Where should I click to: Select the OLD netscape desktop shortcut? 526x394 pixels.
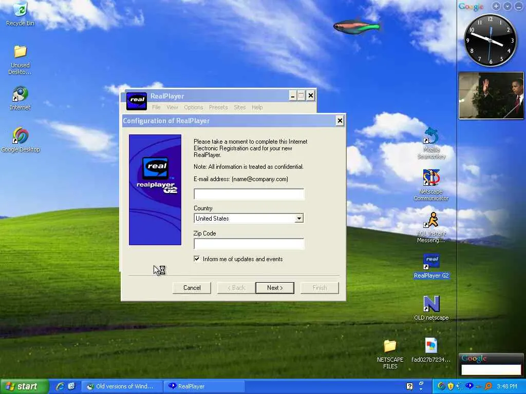point(431,308)
